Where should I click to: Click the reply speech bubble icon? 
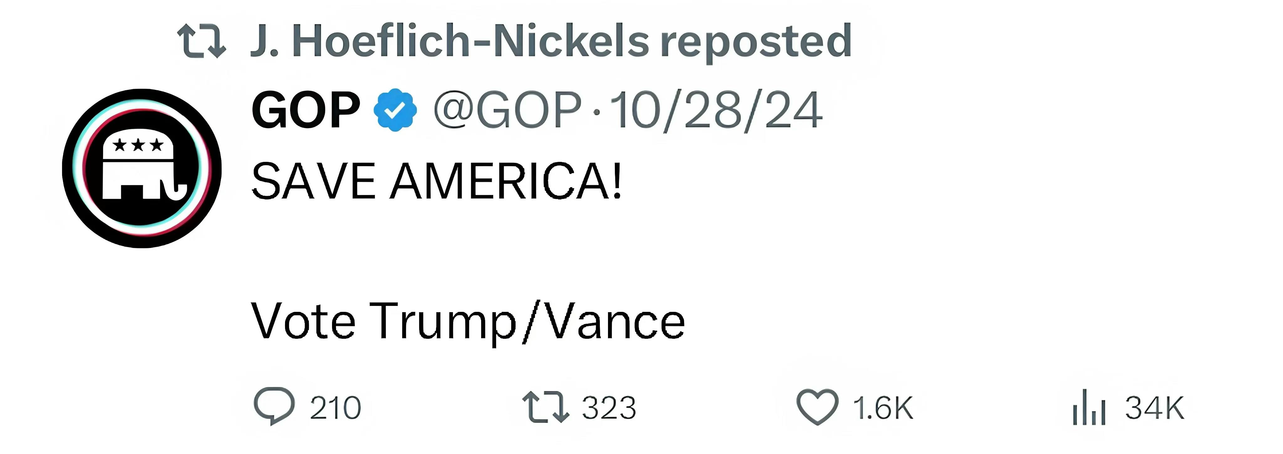(274, 406)
